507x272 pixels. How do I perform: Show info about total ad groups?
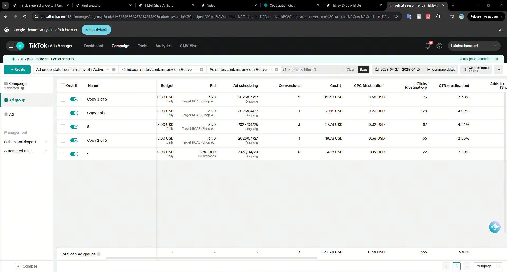98,254
